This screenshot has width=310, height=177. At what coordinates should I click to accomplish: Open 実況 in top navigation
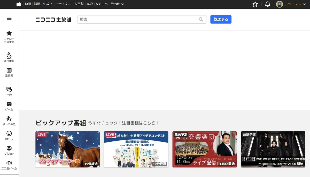click(x=90, y=4)
